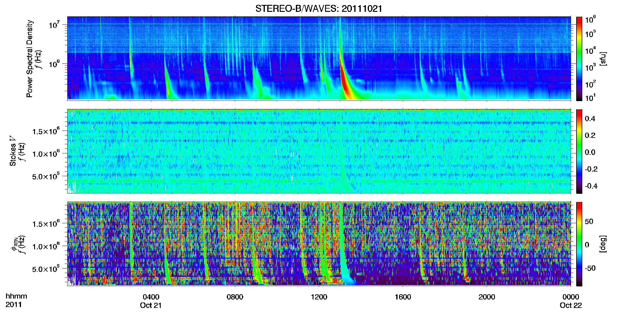The image size is (638, 328).
Task: Click the "-0.2" value on the Stokes V colorbar
Action: (x=591, y=169)
